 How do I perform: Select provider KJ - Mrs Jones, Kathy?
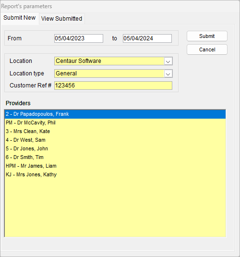(115, 174)
